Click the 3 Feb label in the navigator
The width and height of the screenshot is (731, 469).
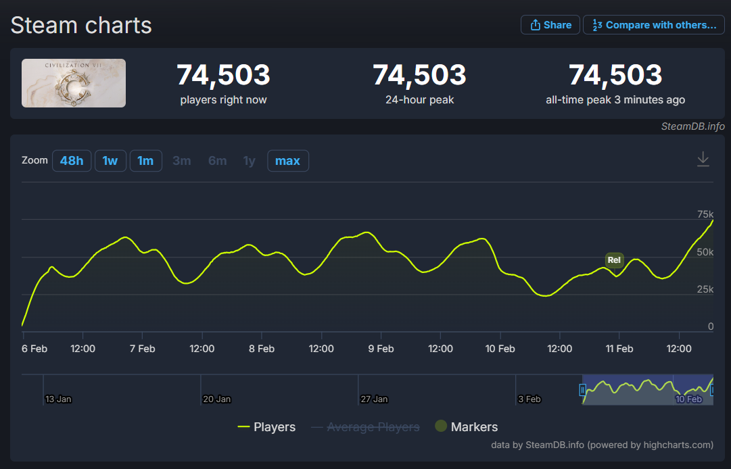(x=529, y=399)
